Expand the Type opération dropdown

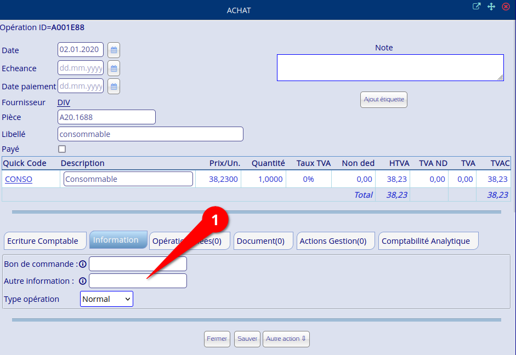[106, 299]
